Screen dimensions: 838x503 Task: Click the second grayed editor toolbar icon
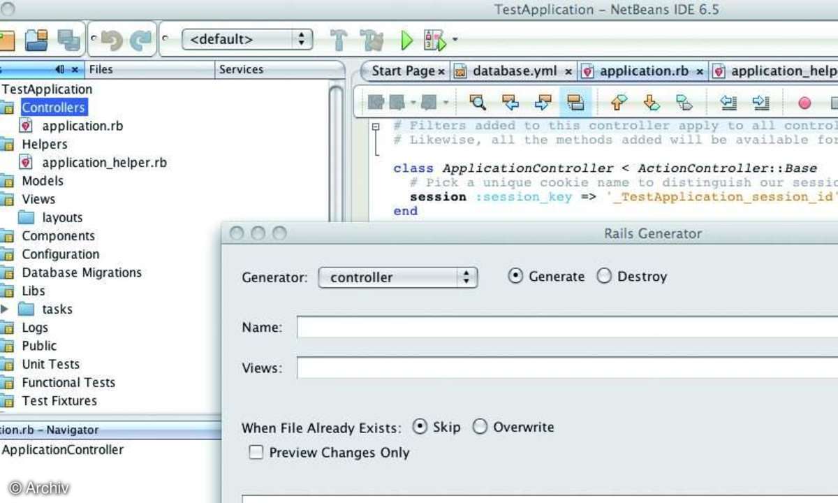397,103
